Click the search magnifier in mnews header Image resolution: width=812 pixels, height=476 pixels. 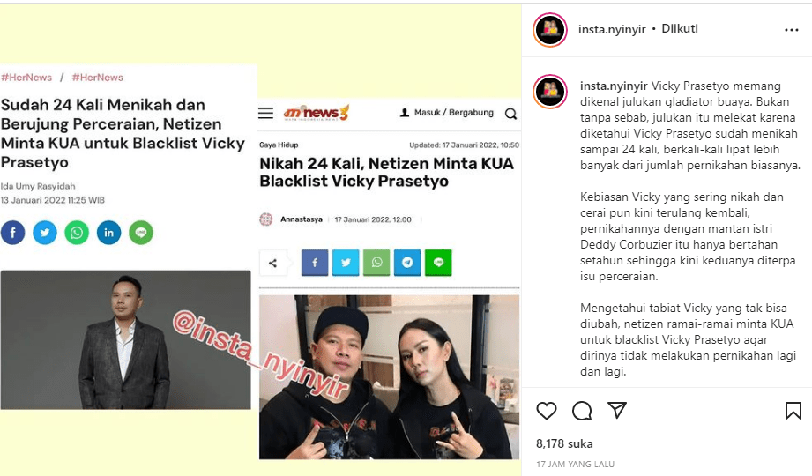click(510, 114)
